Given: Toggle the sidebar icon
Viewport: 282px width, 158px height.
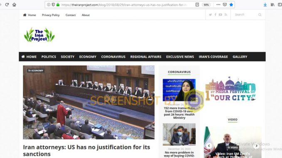Looking at the screenshot, I should [x=280, y=5].
